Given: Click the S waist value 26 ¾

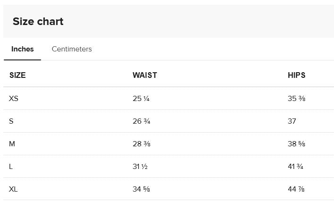Looking at the screenshot, I should coord(141,121).
